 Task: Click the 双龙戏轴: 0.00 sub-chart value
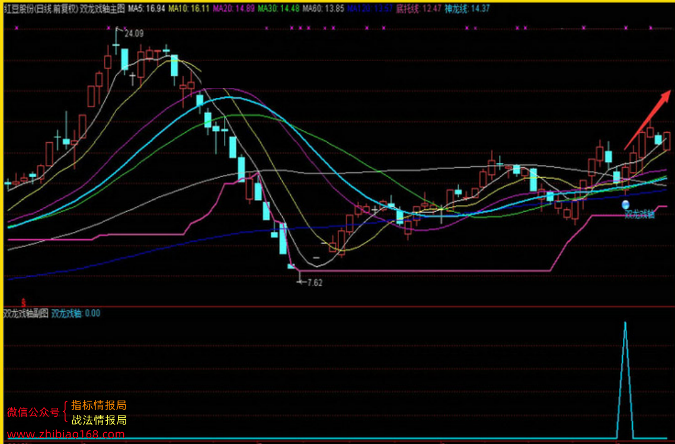coord(76,314)
